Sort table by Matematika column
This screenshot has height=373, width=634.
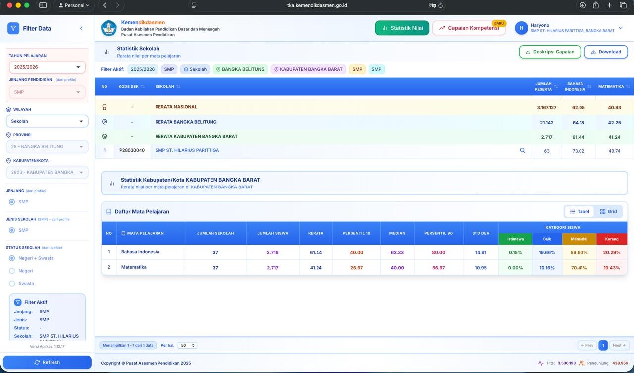pos(628,86)
